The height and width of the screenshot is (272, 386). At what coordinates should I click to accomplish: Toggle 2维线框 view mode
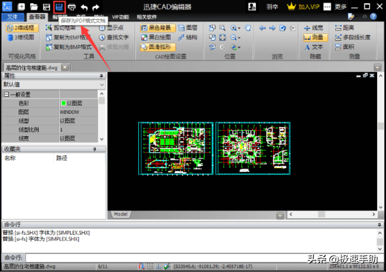coord(22,28)
